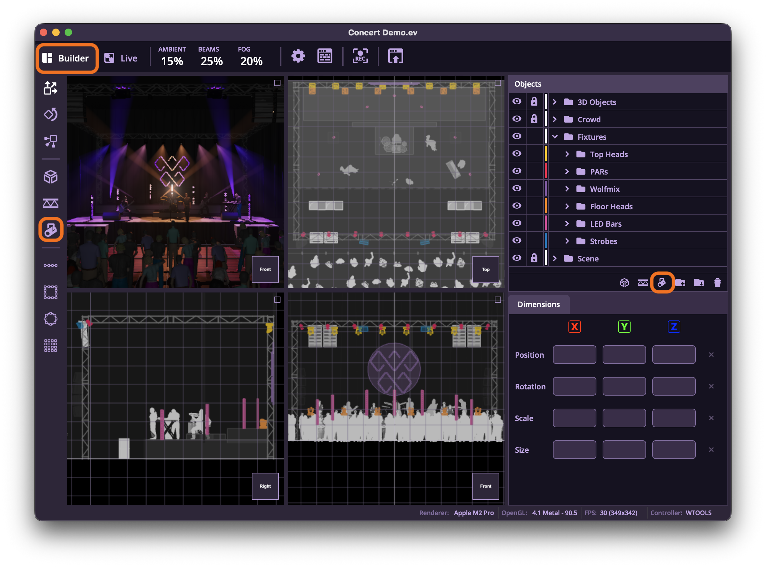Collapse the Fixtures folder
This screenshot has width=766, height=567.
click(555, 137)
